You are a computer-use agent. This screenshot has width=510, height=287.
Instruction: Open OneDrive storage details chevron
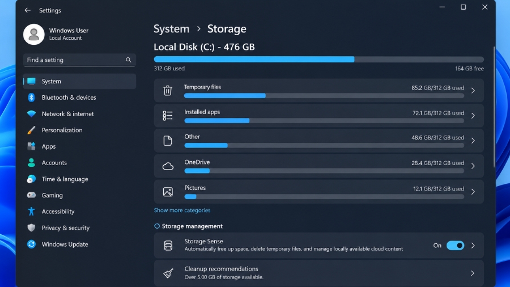tap(473, 166)
